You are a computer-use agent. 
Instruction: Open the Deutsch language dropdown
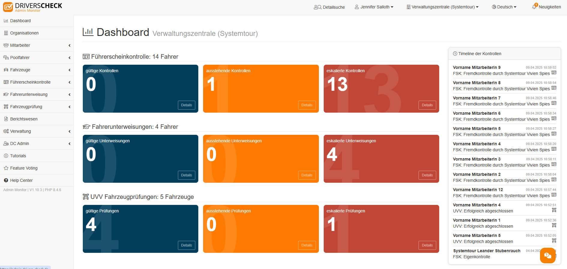click(504, 7)
